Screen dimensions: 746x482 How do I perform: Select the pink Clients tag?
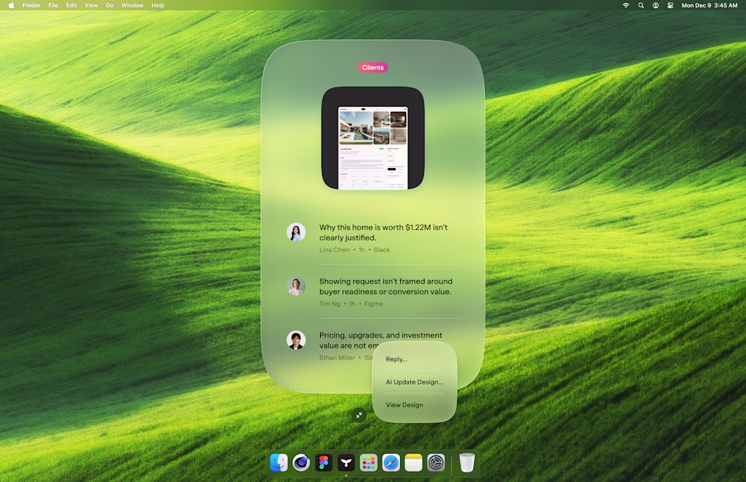pos(372,67)
